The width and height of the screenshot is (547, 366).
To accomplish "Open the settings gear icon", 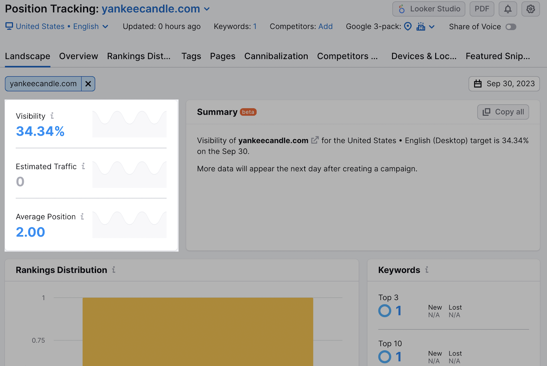I will coord(531,9).
